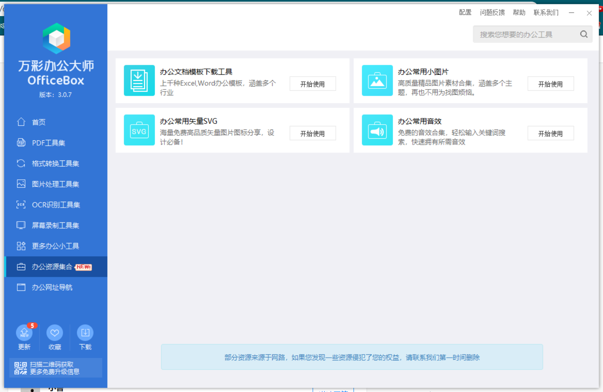
Task: Click the 扫描二维码获取 upgrade info banner
Action: (56, 368)
